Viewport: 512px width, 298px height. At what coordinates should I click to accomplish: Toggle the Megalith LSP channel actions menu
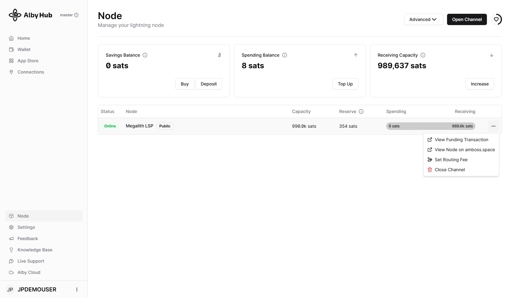[493, 126]
